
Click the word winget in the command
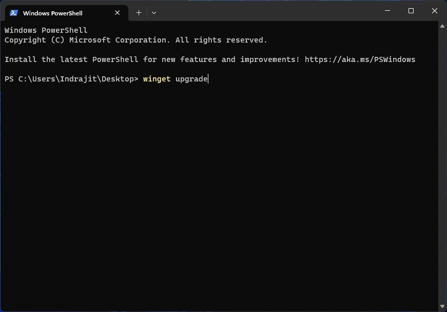click(x=157, y=79)
